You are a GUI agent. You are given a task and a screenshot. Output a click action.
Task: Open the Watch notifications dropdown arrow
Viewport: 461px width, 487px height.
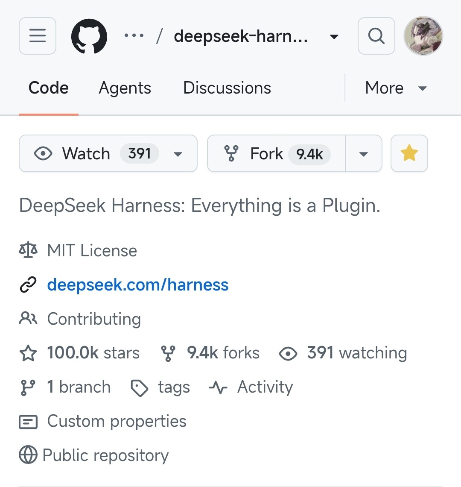tap(178, 154)
